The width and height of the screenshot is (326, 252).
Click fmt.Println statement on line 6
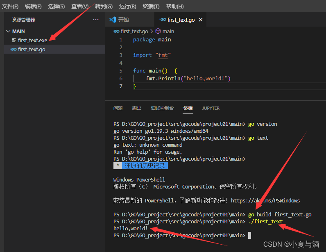(x=188, y=78)
